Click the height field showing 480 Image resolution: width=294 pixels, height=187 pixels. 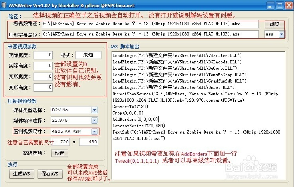[89, 142]
